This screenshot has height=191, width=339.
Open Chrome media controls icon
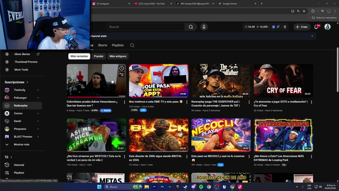322,11
